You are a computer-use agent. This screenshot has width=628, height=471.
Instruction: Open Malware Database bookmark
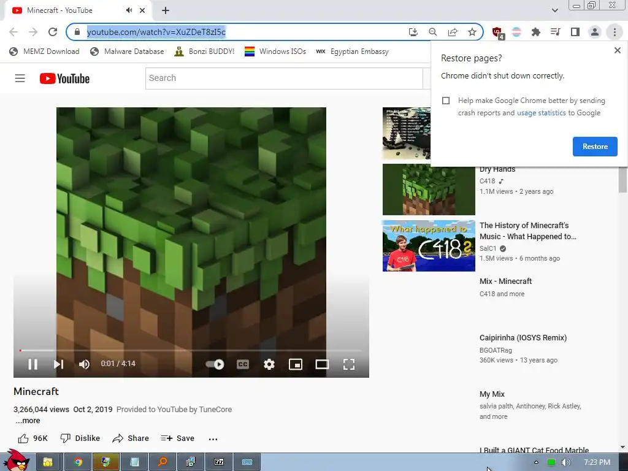click(128, 52)
